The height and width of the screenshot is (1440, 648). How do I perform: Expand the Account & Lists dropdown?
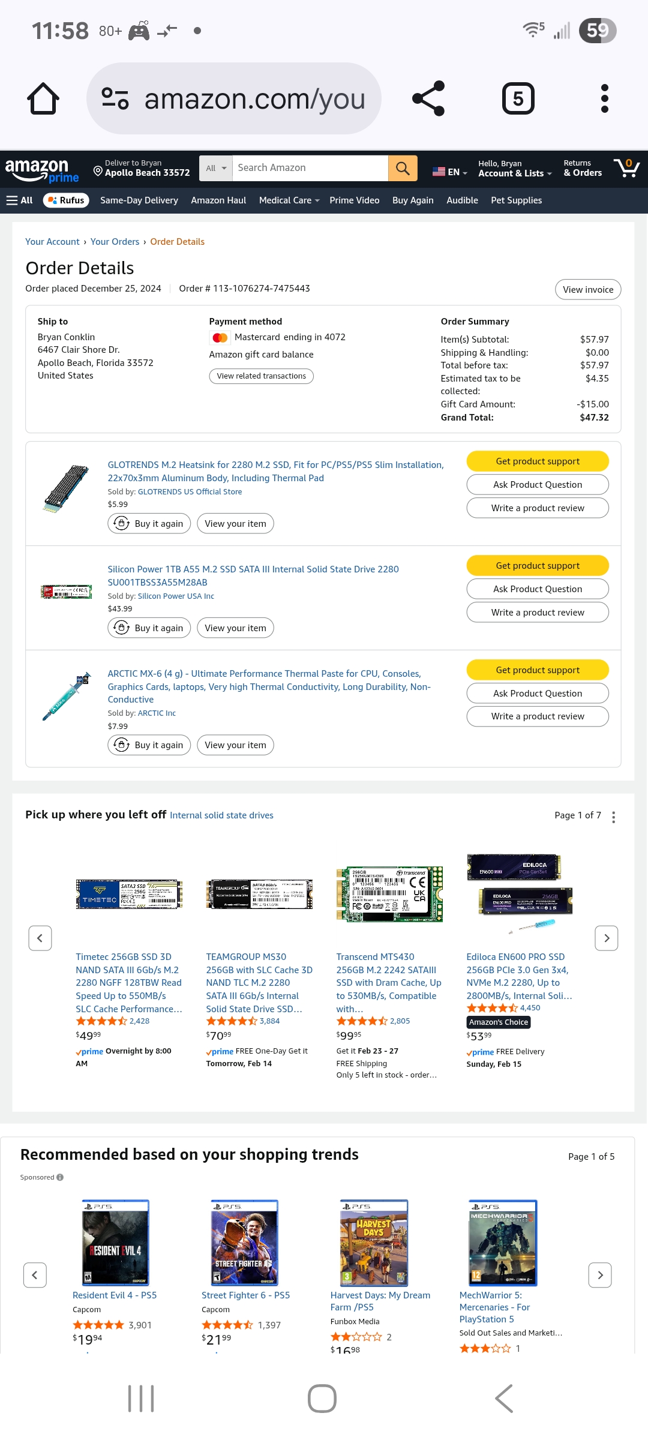(514, 169)
